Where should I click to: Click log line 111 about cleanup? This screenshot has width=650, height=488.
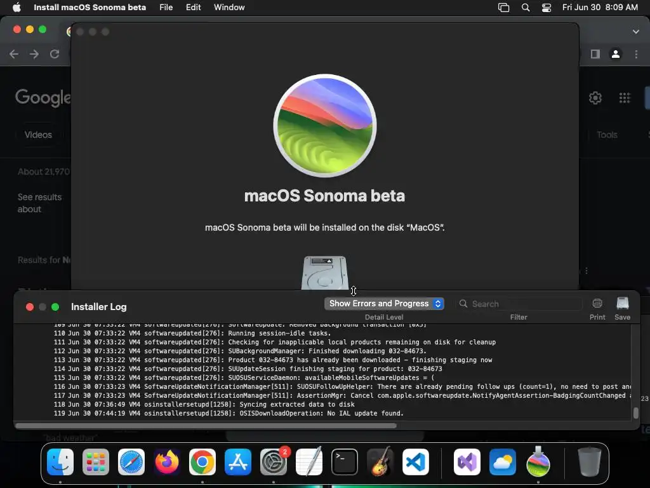point(274,342)
